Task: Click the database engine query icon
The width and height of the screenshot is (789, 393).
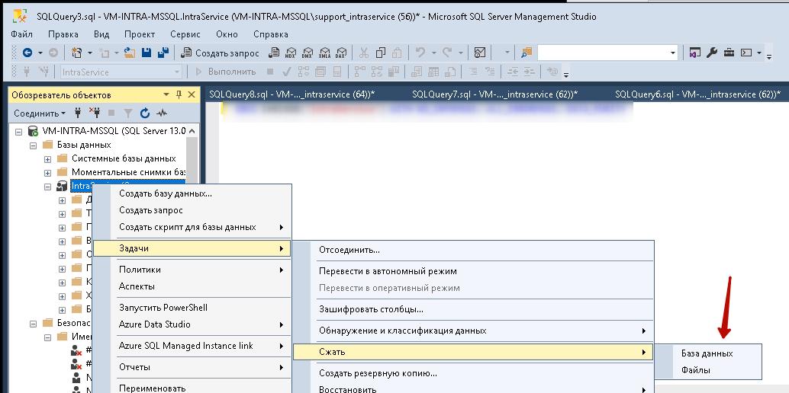Action: tap(274, 53)
